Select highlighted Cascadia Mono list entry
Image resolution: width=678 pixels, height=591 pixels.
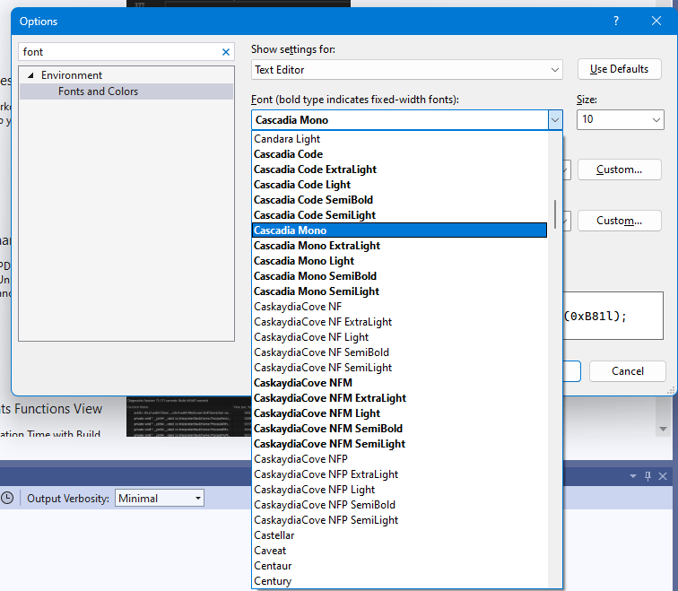pos(399,230)
